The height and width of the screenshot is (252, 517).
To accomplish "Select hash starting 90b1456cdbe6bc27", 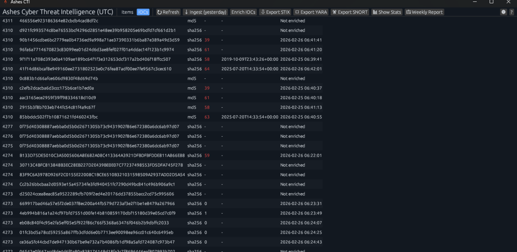I will tap(100, 40).
